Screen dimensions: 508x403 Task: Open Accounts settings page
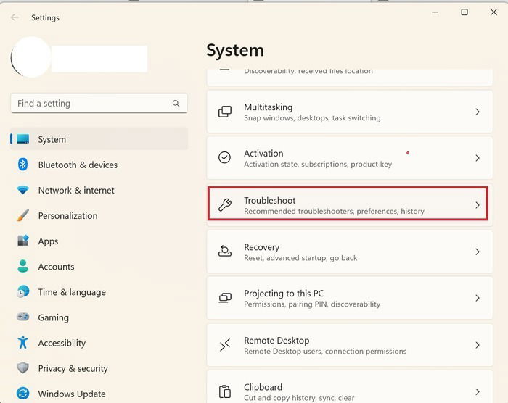99,267
